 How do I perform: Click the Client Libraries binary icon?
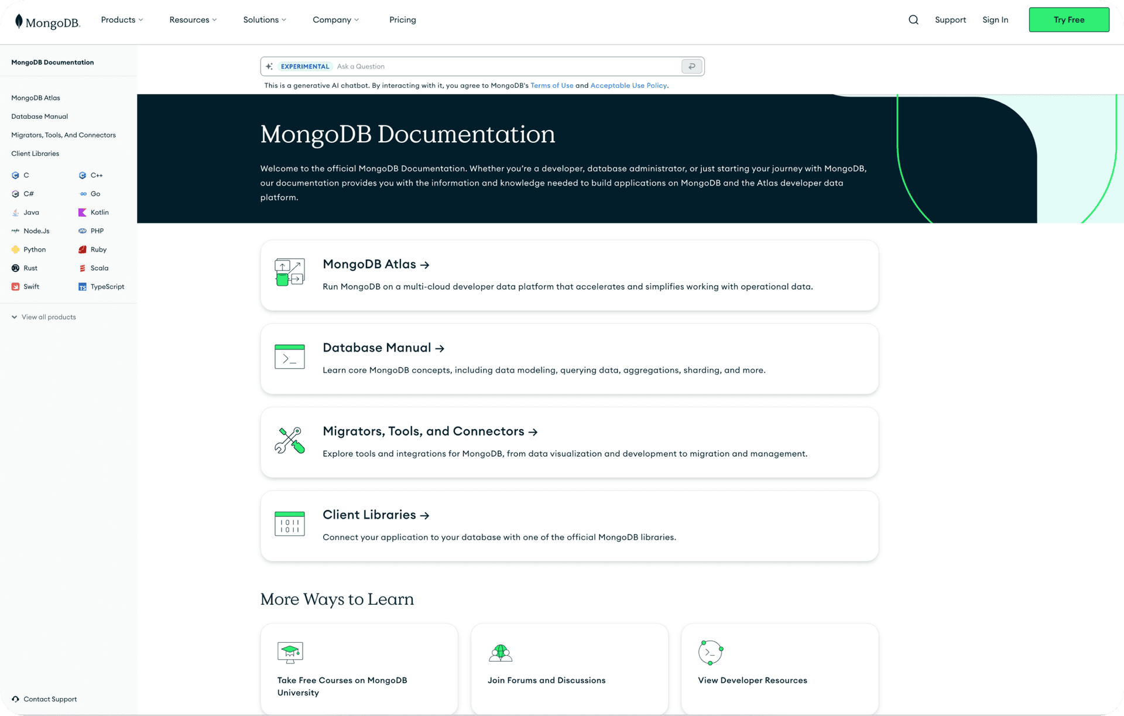pyautogui.click(x=290, y=523)
